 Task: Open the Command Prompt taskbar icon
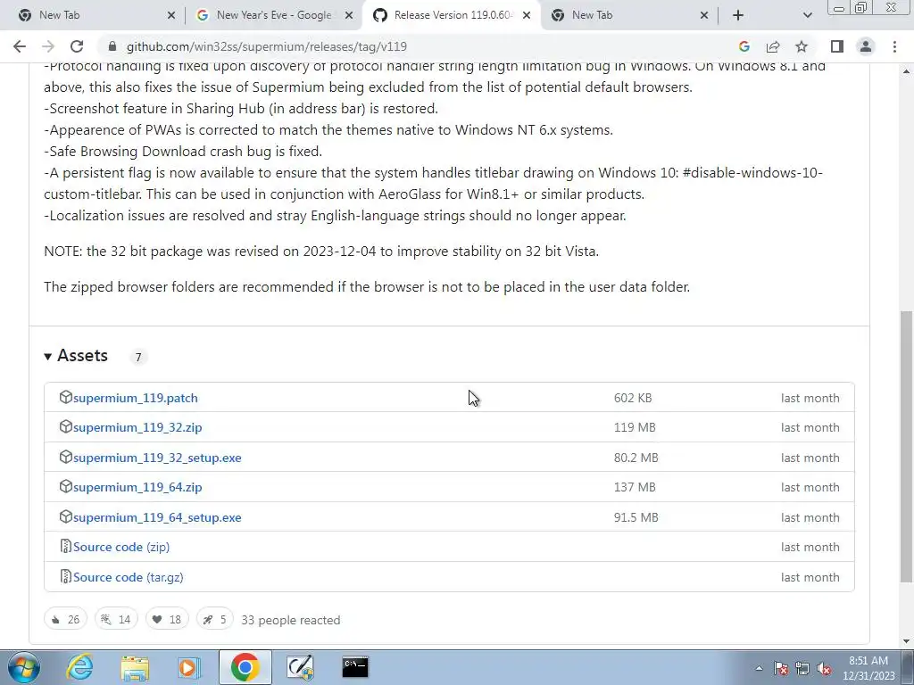(355, 667)
